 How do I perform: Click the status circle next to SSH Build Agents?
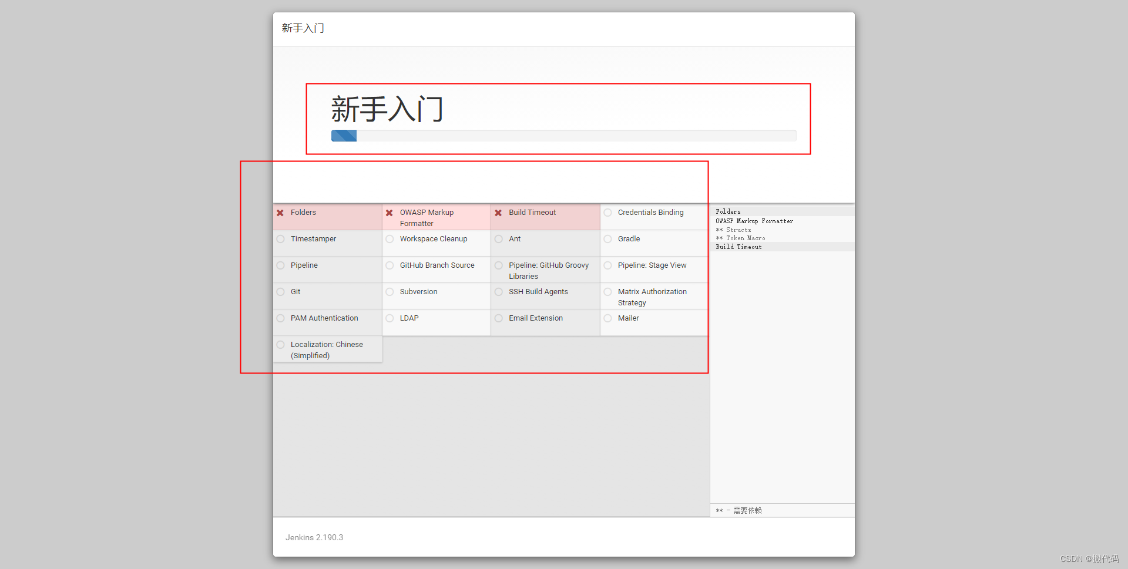click(x=498, y=292)
